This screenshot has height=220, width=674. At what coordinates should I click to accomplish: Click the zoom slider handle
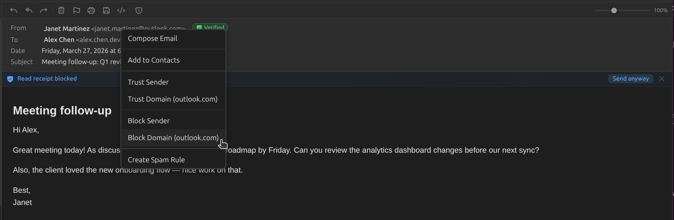[614, 10]
